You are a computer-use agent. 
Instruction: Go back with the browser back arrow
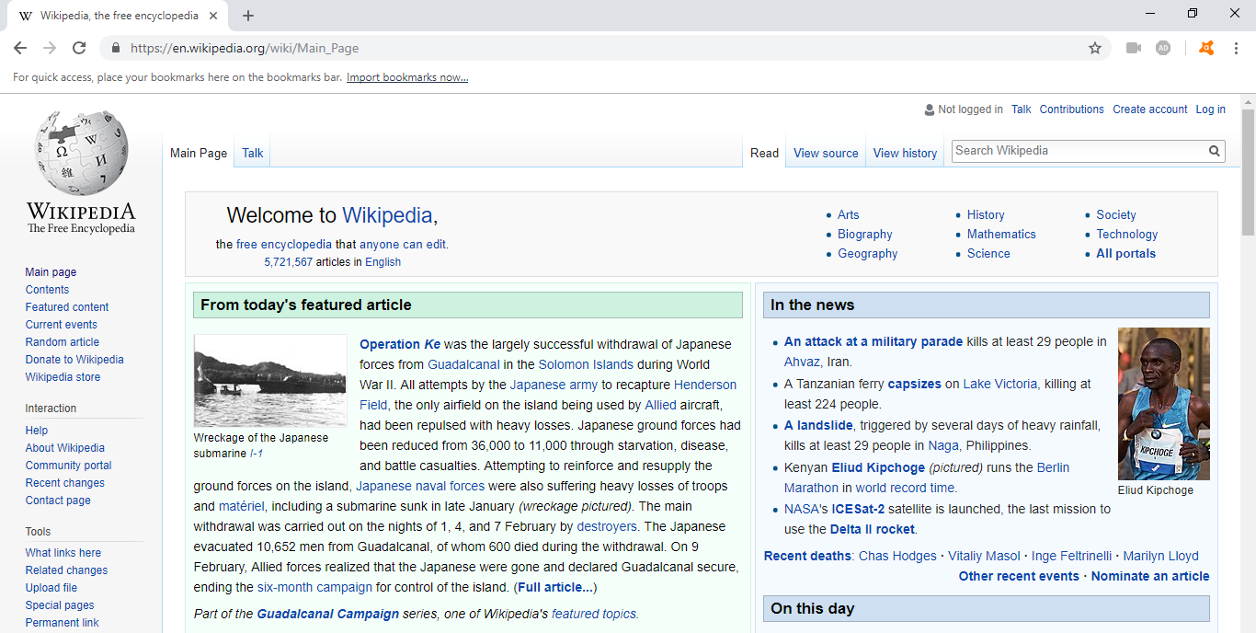tap(20, 48)
